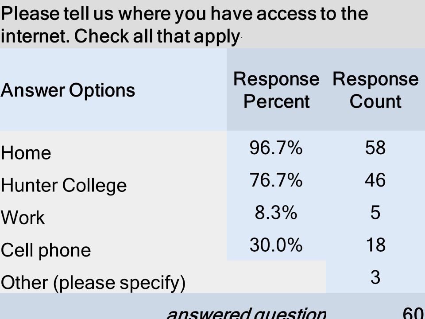Image resolution: width=425 pixels, height=319 pixels.
Task: Click Other (please specify) option
Action: pos(93,283)
